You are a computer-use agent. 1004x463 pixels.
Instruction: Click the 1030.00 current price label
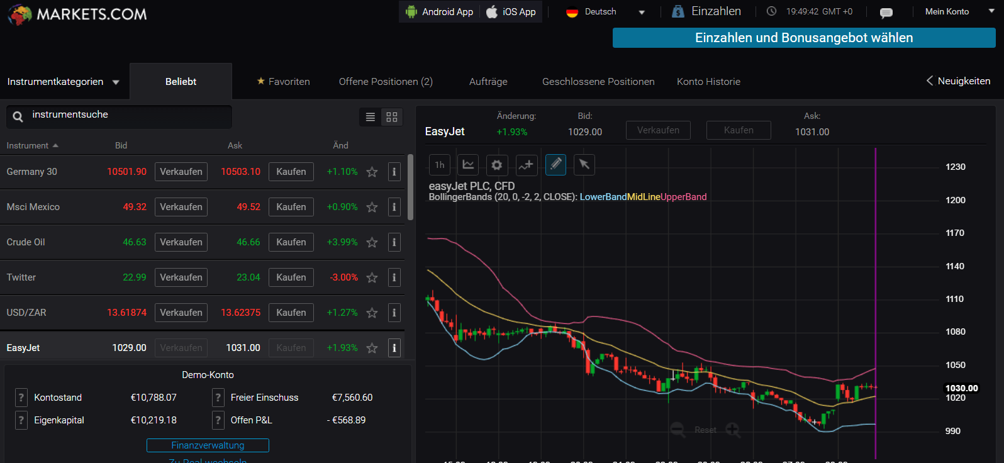961,388
